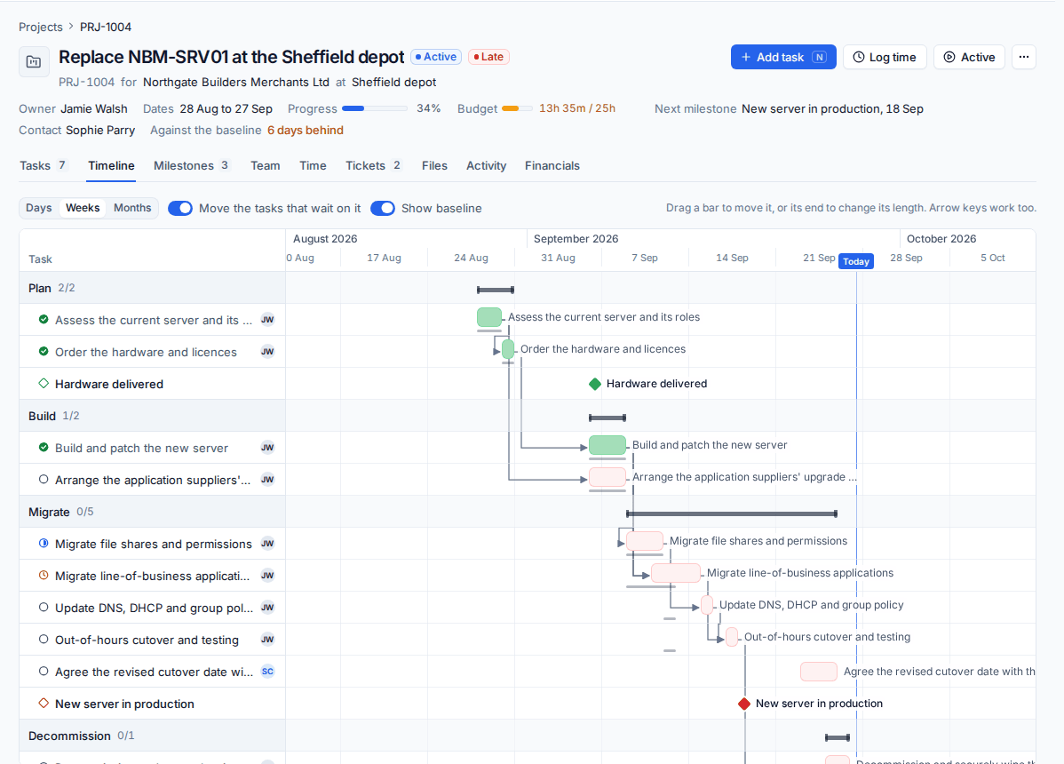Switch timeline scale to Days
1064x764 pixels.
39,208
